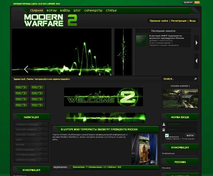Focus the ПОИСК search field
The image size is (213, 176).
click(x=178, y=79)
